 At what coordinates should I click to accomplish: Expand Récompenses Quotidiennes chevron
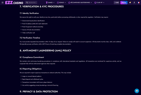pyautogui.click(x=91, y=3)
